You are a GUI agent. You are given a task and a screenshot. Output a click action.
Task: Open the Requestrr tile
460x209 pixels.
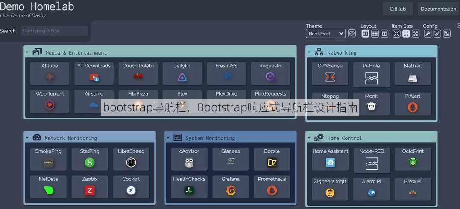pos(270,73)
